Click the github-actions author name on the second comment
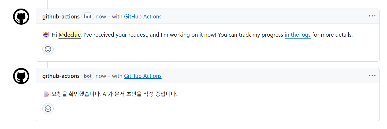387x129 pixels. click(61, 76)
